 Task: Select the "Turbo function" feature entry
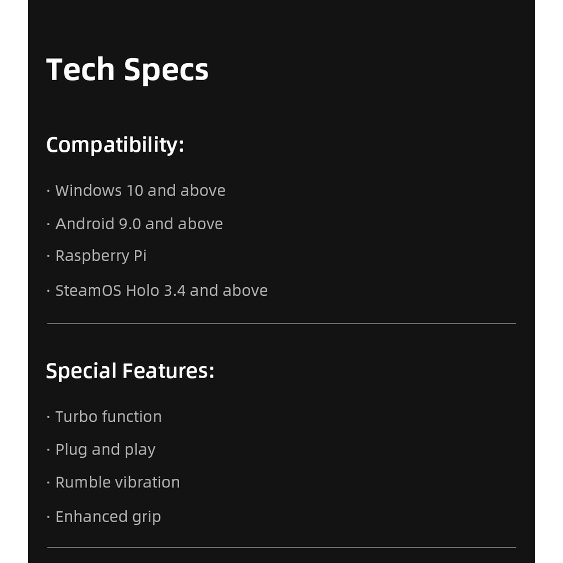point(108,417)
